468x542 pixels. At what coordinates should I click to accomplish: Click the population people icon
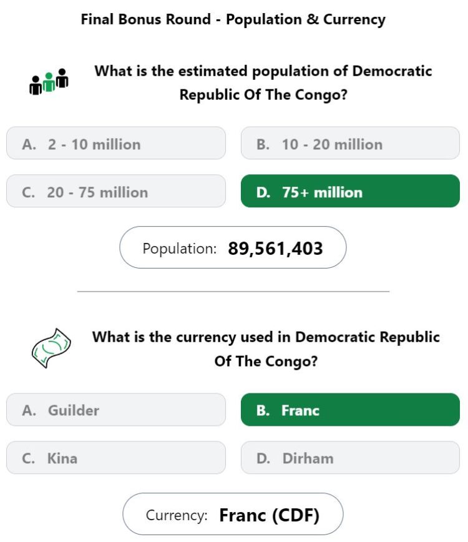49,82
